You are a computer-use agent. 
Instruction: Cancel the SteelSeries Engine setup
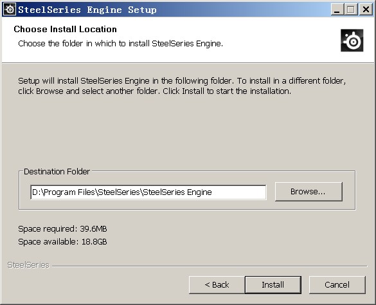337,284
